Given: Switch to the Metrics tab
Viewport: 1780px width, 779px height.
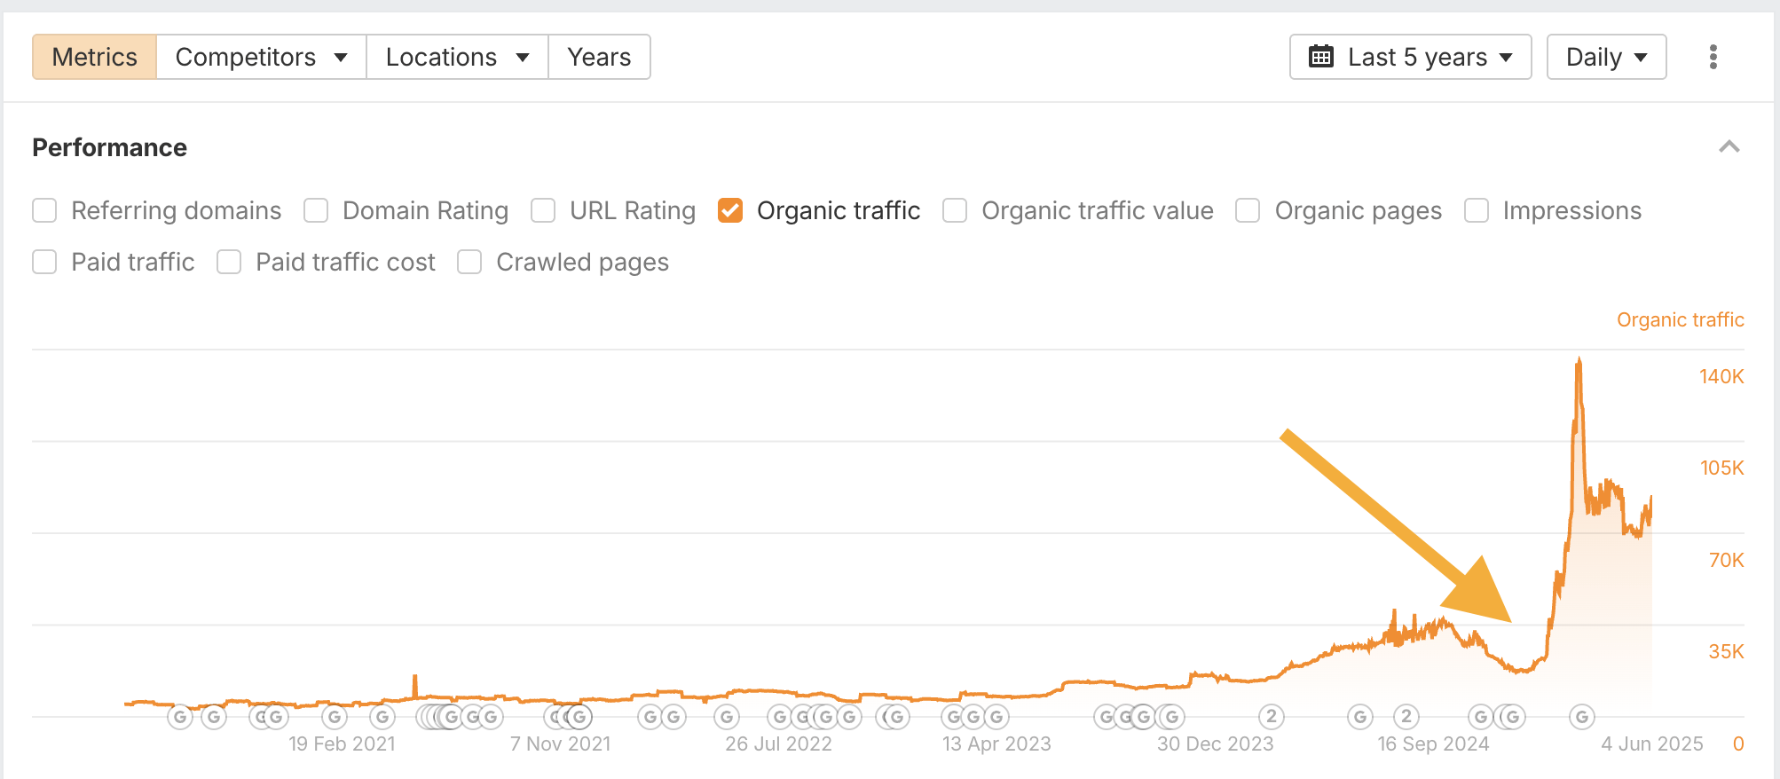Looking at the screenshot, I should click(x=94, y=56).
